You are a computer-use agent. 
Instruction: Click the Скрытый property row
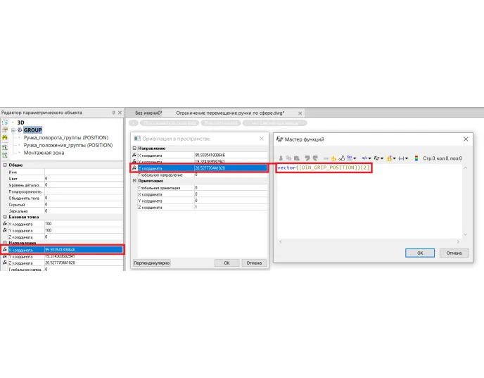65,204
